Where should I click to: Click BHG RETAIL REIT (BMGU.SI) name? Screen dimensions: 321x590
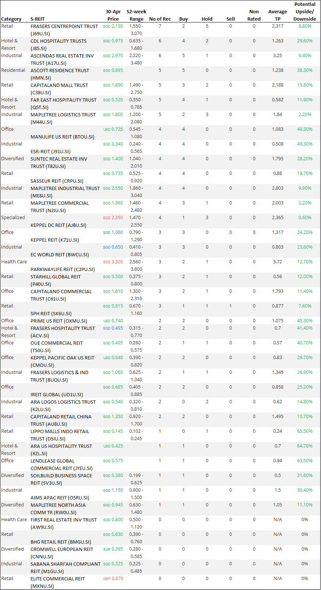61,542
